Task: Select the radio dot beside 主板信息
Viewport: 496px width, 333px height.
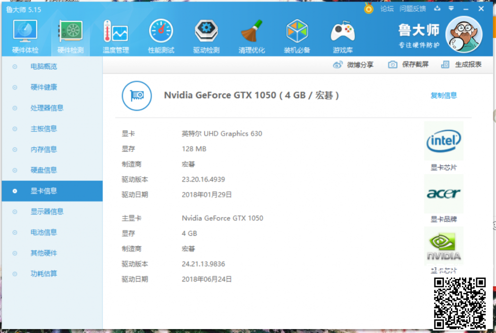Action: (x=14, y=129)
